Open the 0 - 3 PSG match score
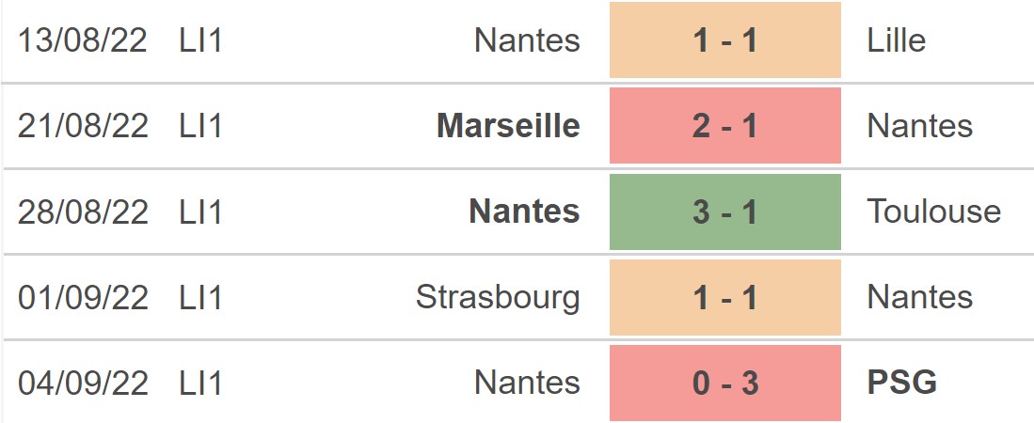 click(x=724, y=383)
